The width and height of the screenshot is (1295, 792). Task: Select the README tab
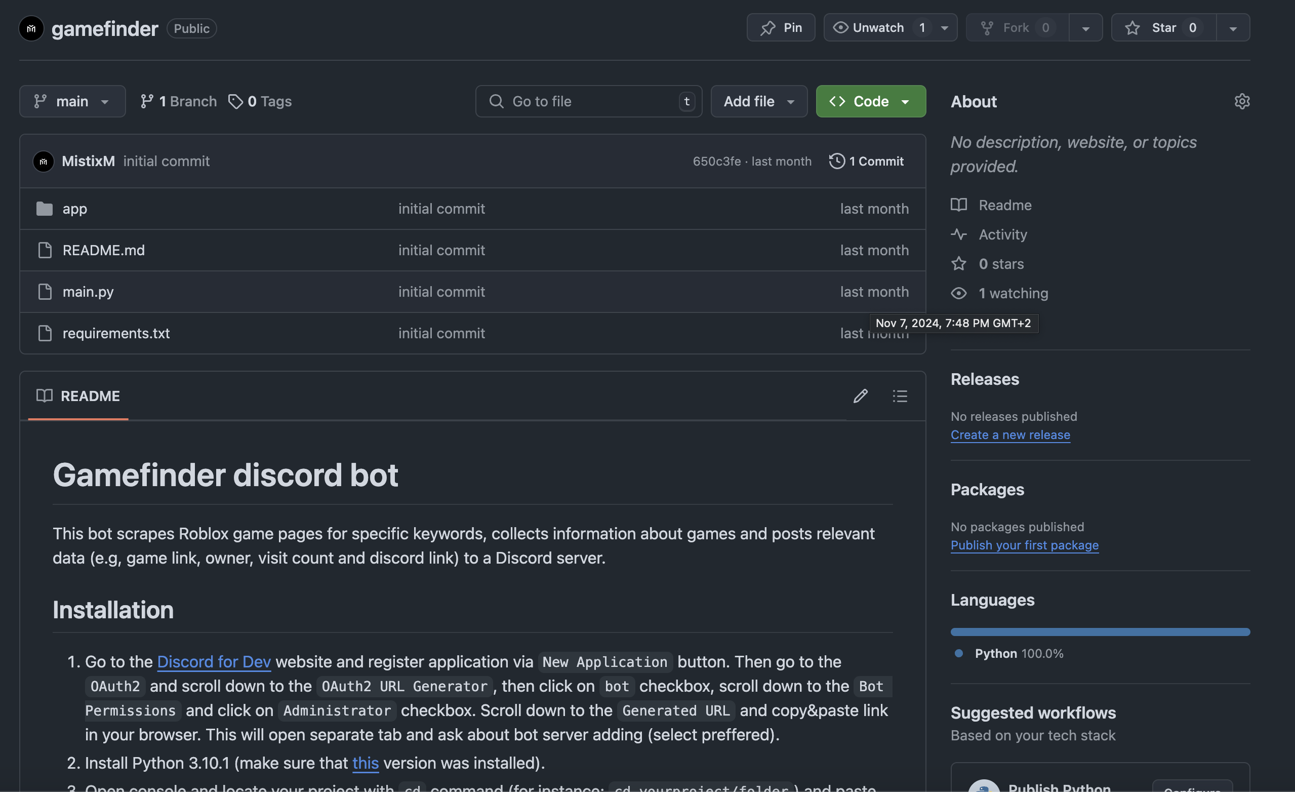(78, 395)
